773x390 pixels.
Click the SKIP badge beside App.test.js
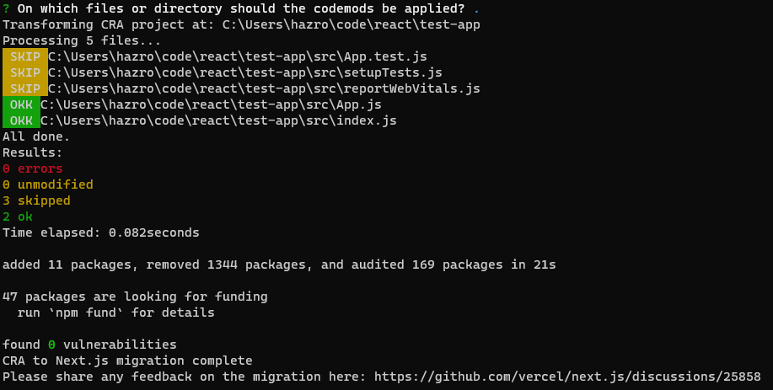25,56
